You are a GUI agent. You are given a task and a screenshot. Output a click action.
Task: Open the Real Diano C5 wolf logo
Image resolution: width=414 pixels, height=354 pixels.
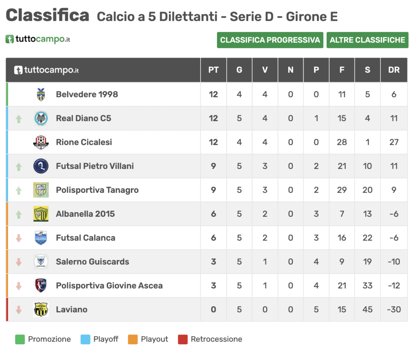(x=41, y=118)
